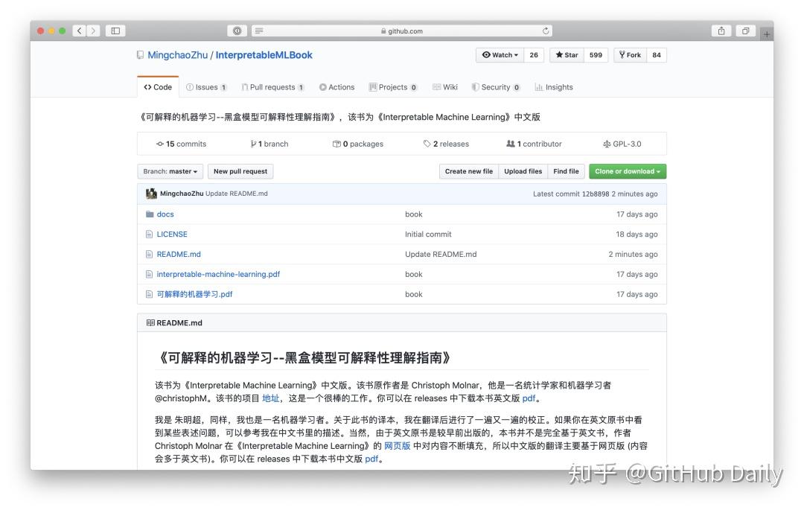Click the folder icon next to docs
Screen dimensions: 804x510
[x=150, y=214]
